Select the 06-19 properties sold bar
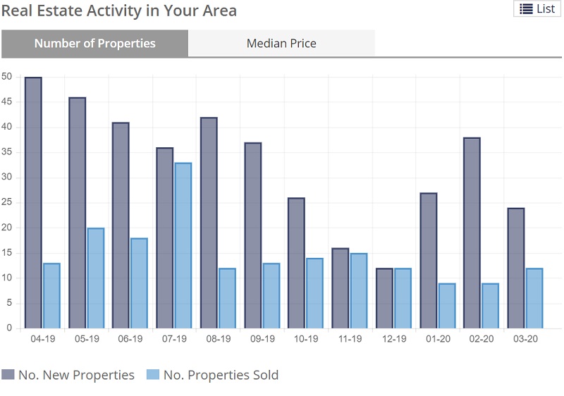This screenshot has height=396, width=564. 139,283
